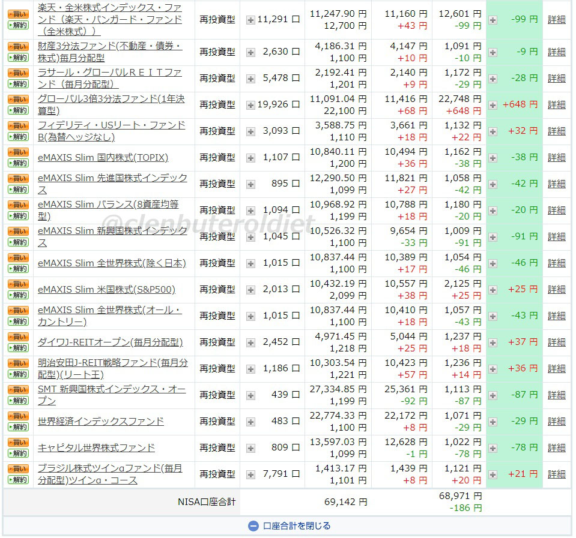
Task: Open 詳細 for ブラジル株式ツインαファンド row
Action: (x=557, y=474)
